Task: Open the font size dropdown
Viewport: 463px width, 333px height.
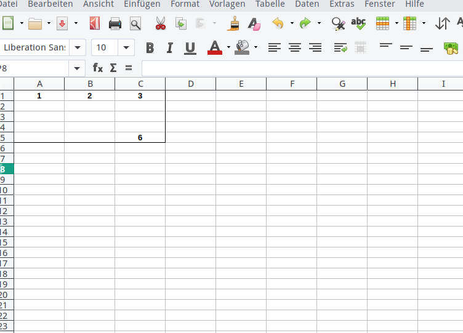Action: pyautogui.click(x=126, y=47)
